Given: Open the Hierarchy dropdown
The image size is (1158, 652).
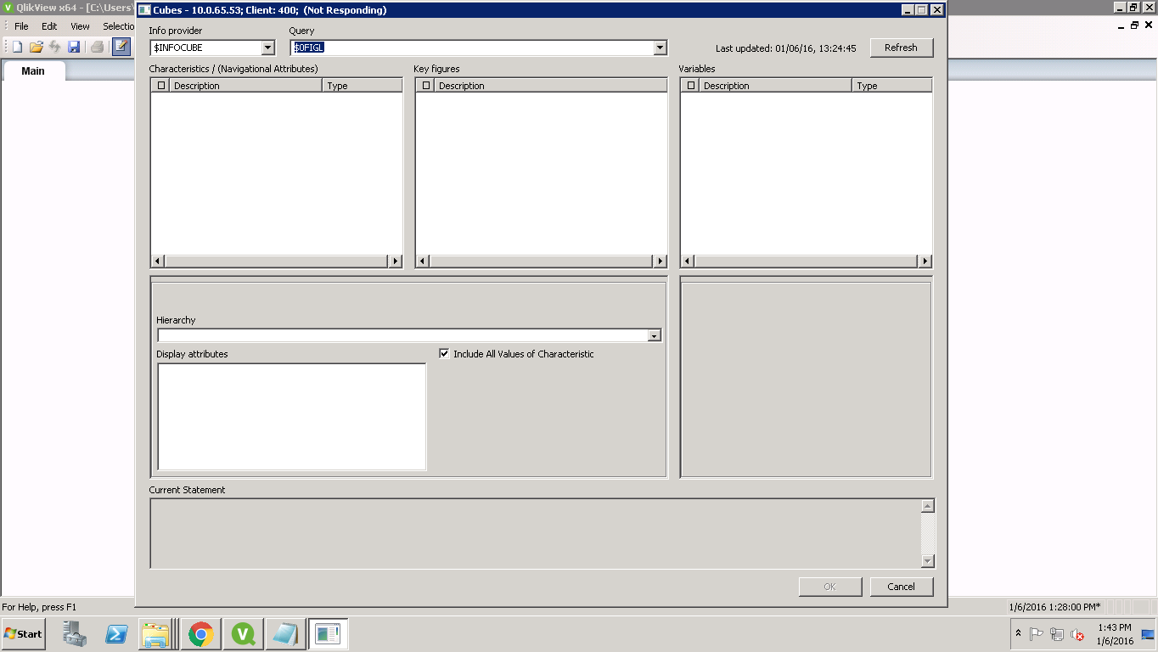Looking at the screenshot, I should 655,335.
